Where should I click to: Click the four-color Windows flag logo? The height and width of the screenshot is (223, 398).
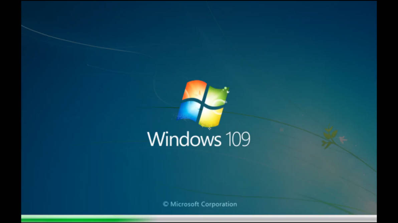click(203, 104)
